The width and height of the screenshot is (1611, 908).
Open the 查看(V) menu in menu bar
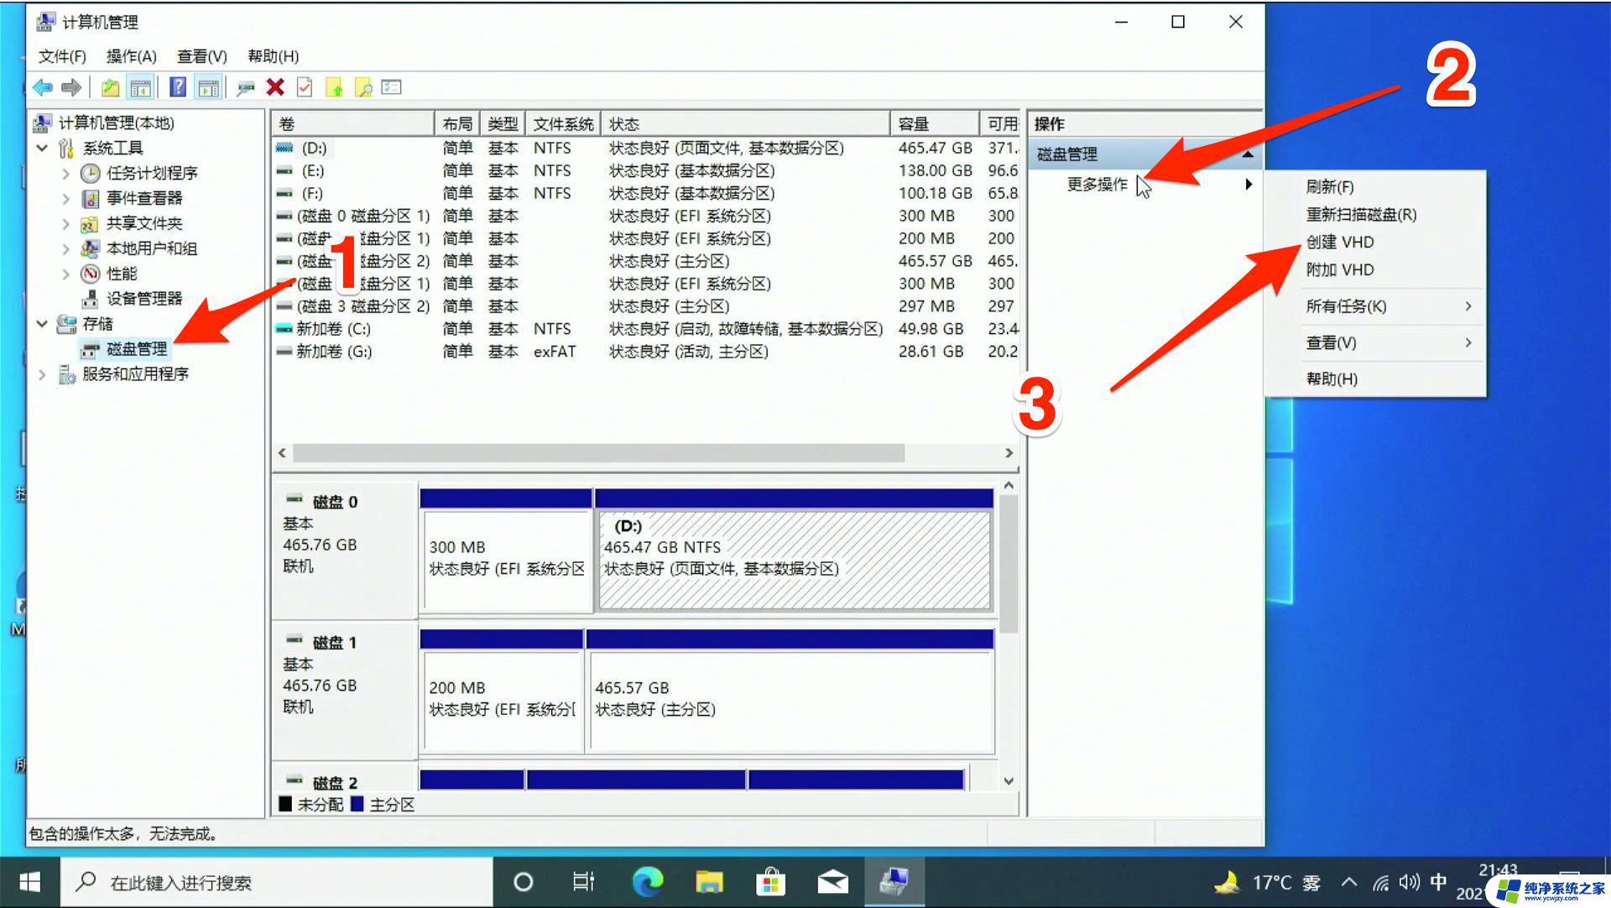tap(202, 56)
